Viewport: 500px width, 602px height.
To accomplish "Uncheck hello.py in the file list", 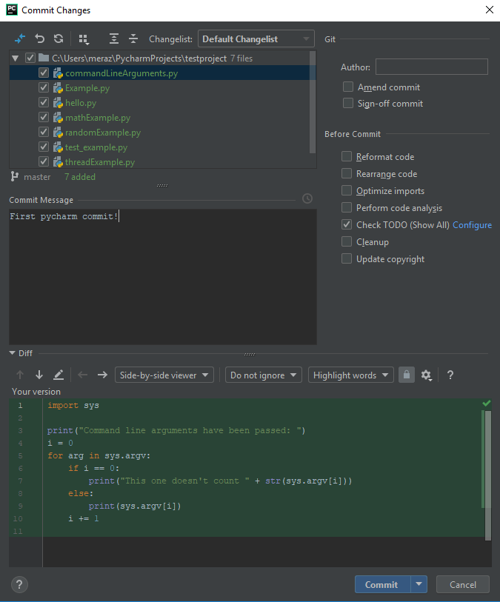I will [x=44, y=103].
